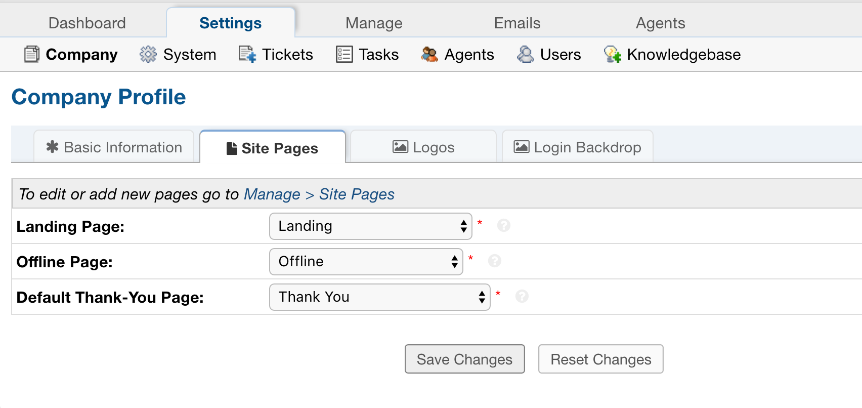This screenshot has height=408, width=862.
Task: Click the document icon on Site Pages tab
Action: point(231,147)
